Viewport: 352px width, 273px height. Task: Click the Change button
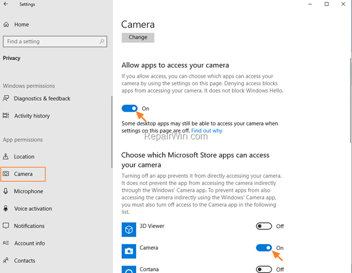[138, 37]
